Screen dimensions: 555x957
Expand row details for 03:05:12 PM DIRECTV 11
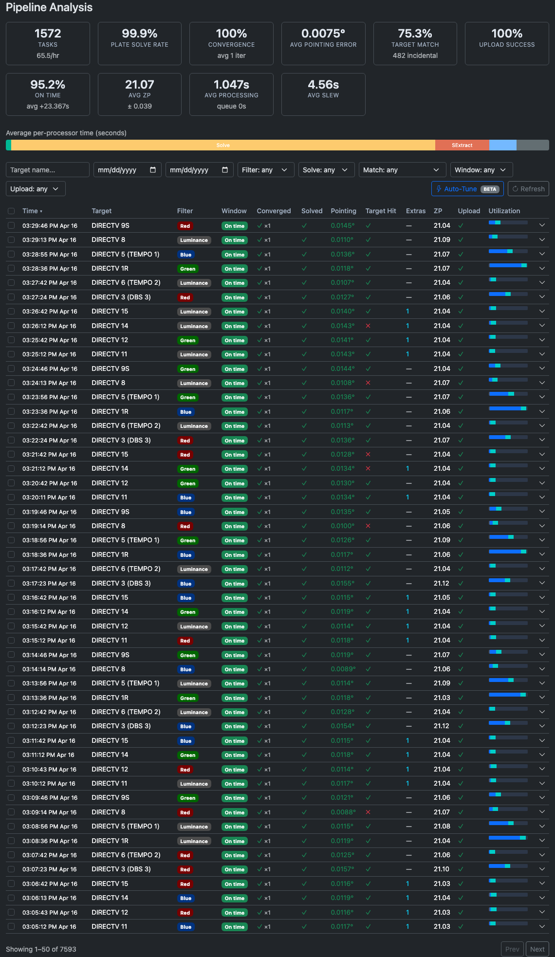click(542, 926)
